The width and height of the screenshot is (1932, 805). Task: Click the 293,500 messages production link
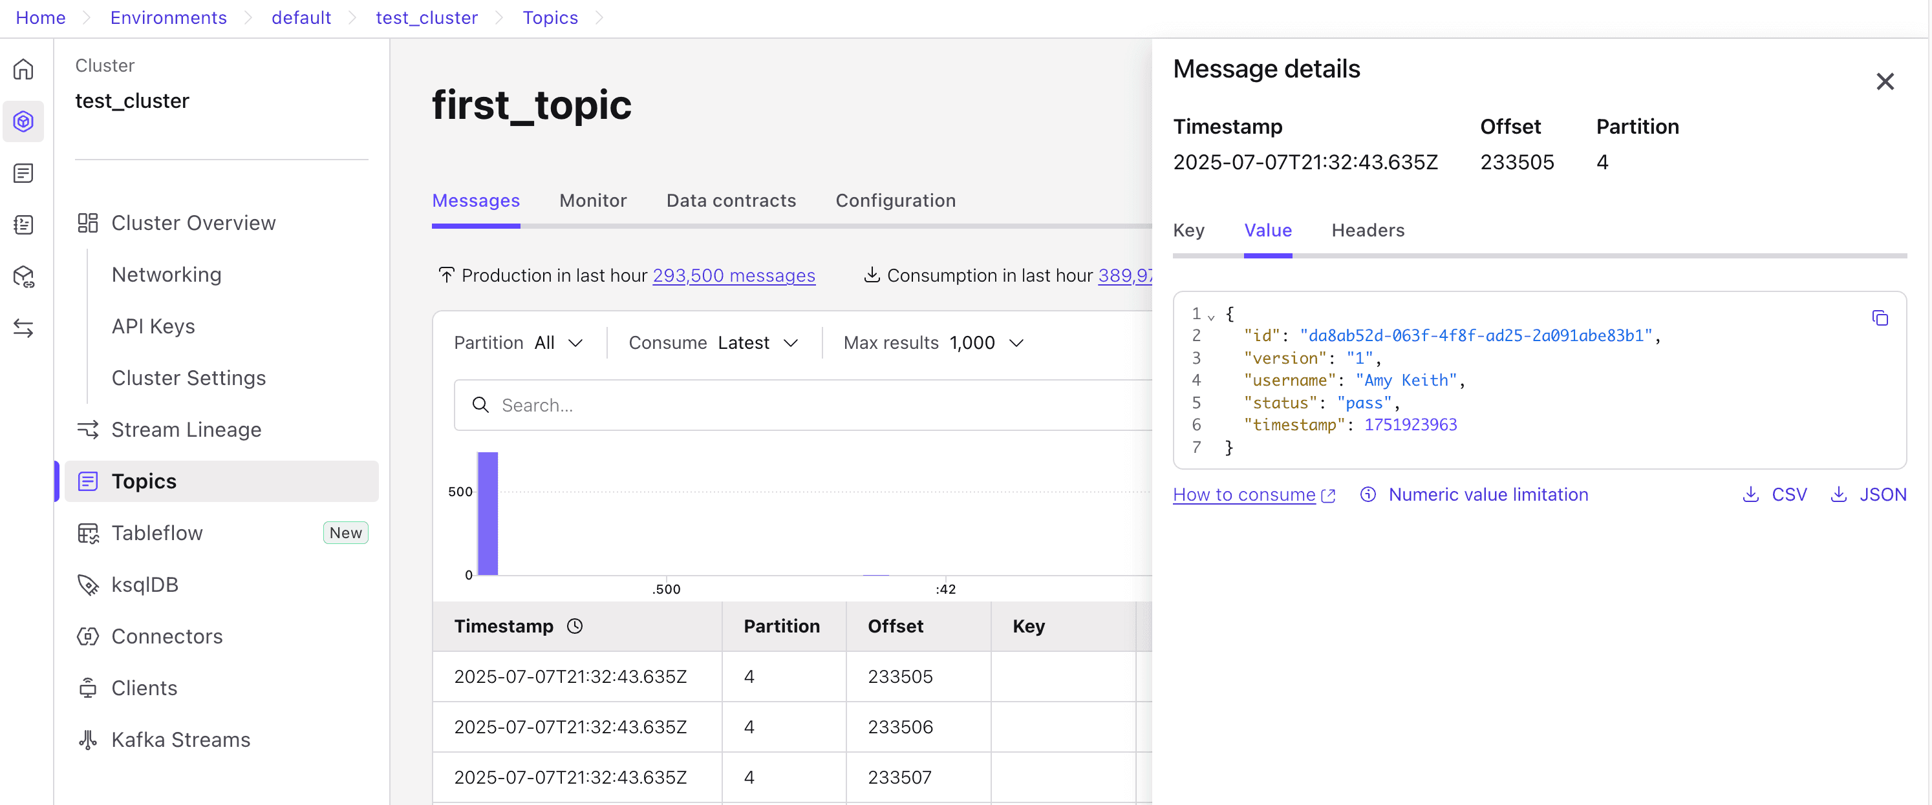[x=733, y=275]
